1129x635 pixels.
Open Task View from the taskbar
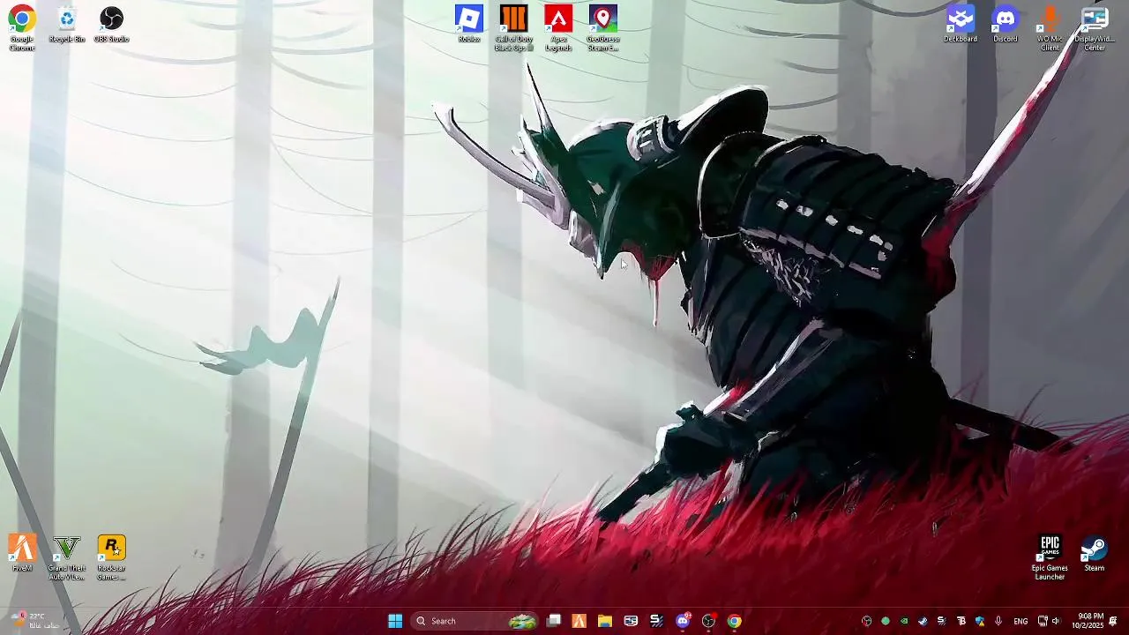click(x=554, y=621)
